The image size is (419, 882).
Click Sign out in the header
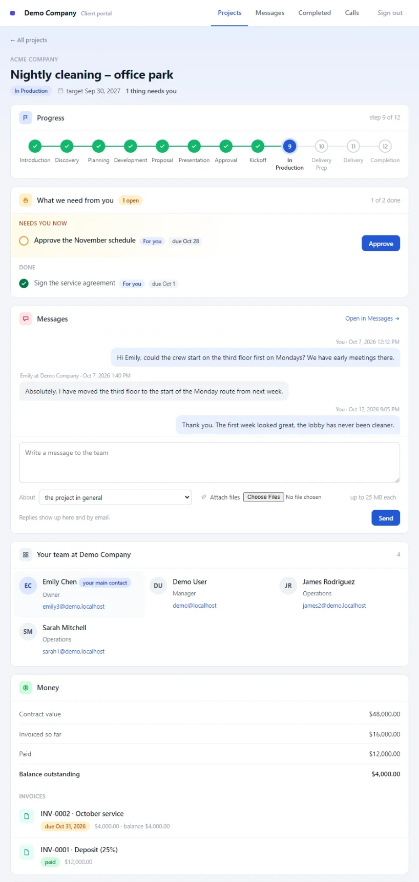(x=390, y=13)
